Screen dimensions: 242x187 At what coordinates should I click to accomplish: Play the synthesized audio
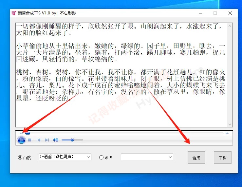(21, 140)
